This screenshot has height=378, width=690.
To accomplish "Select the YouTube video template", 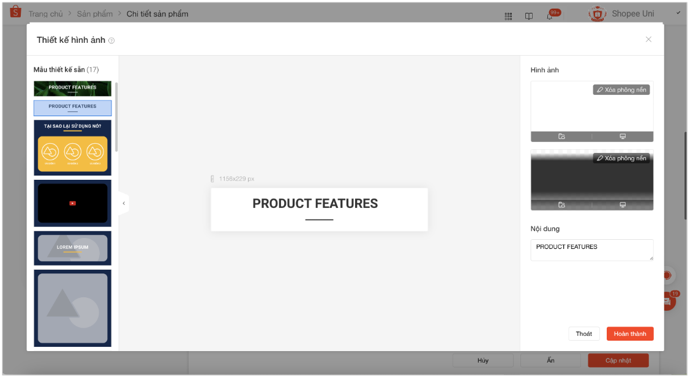I will pos(72,203).
